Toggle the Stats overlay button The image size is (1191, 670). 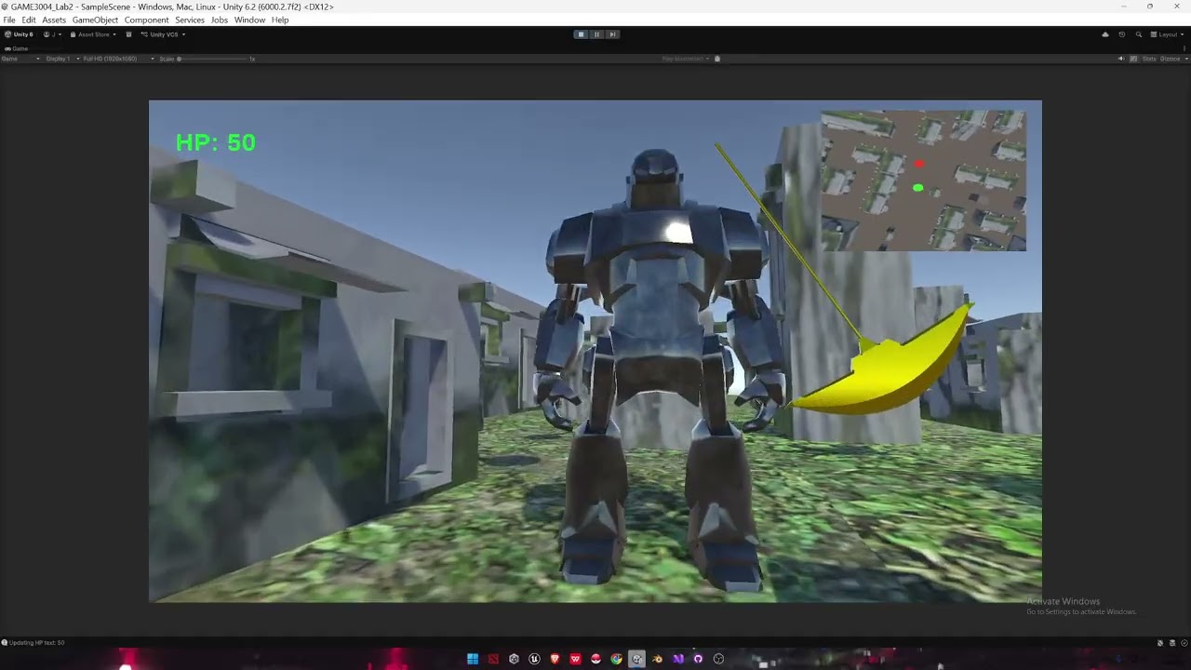coord(1148,59)
